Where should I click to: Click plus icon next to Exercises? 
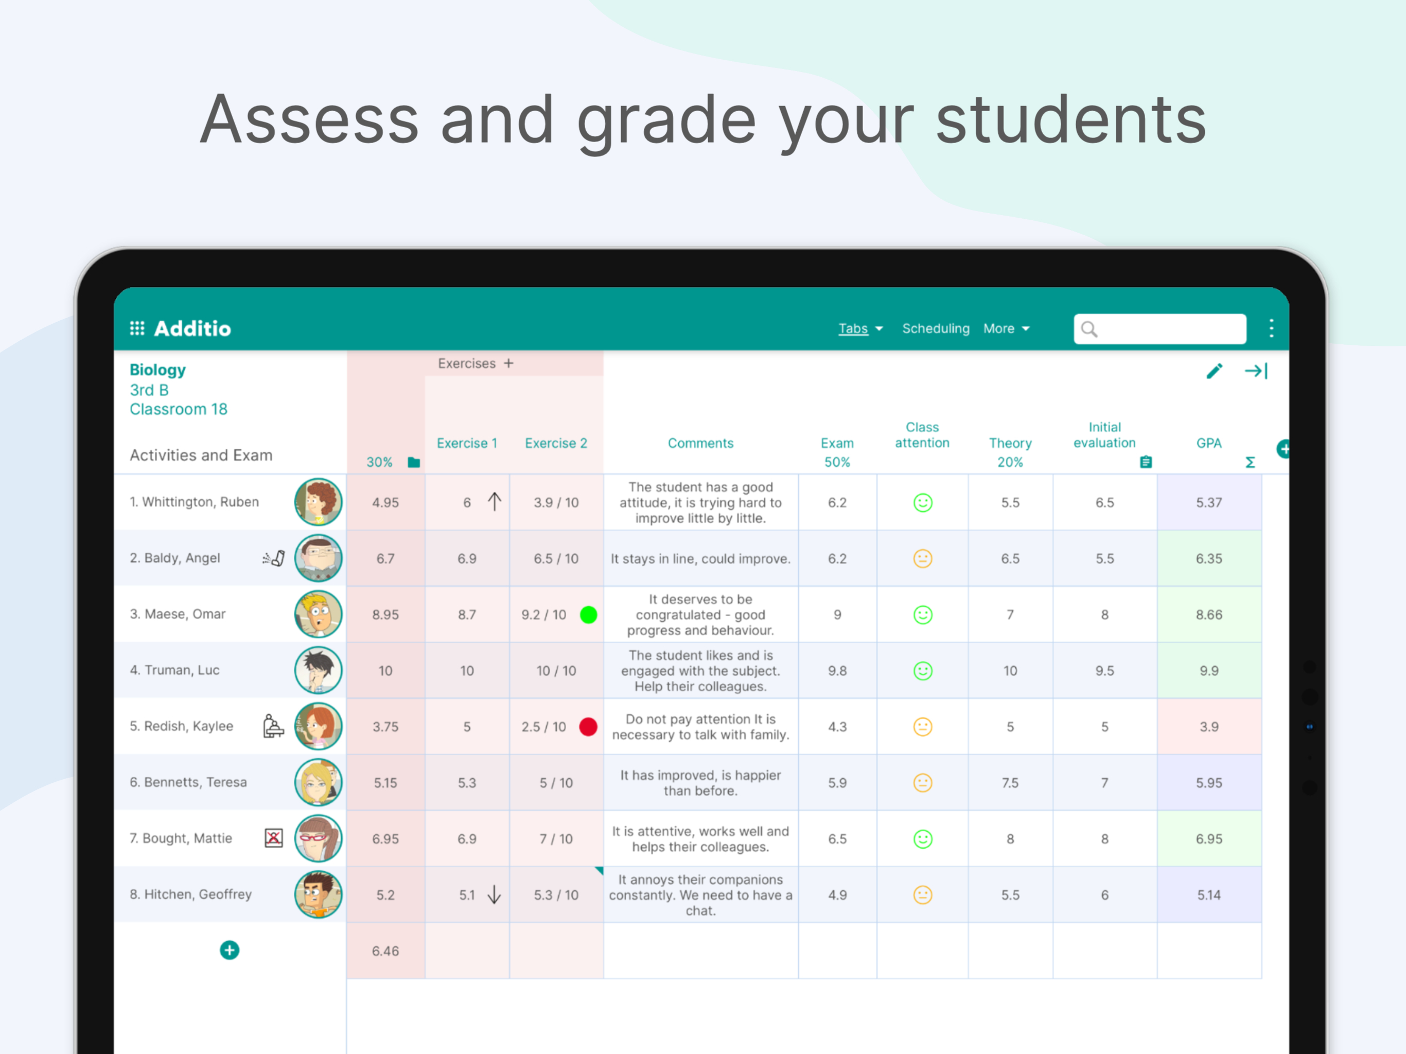[508, 363]
